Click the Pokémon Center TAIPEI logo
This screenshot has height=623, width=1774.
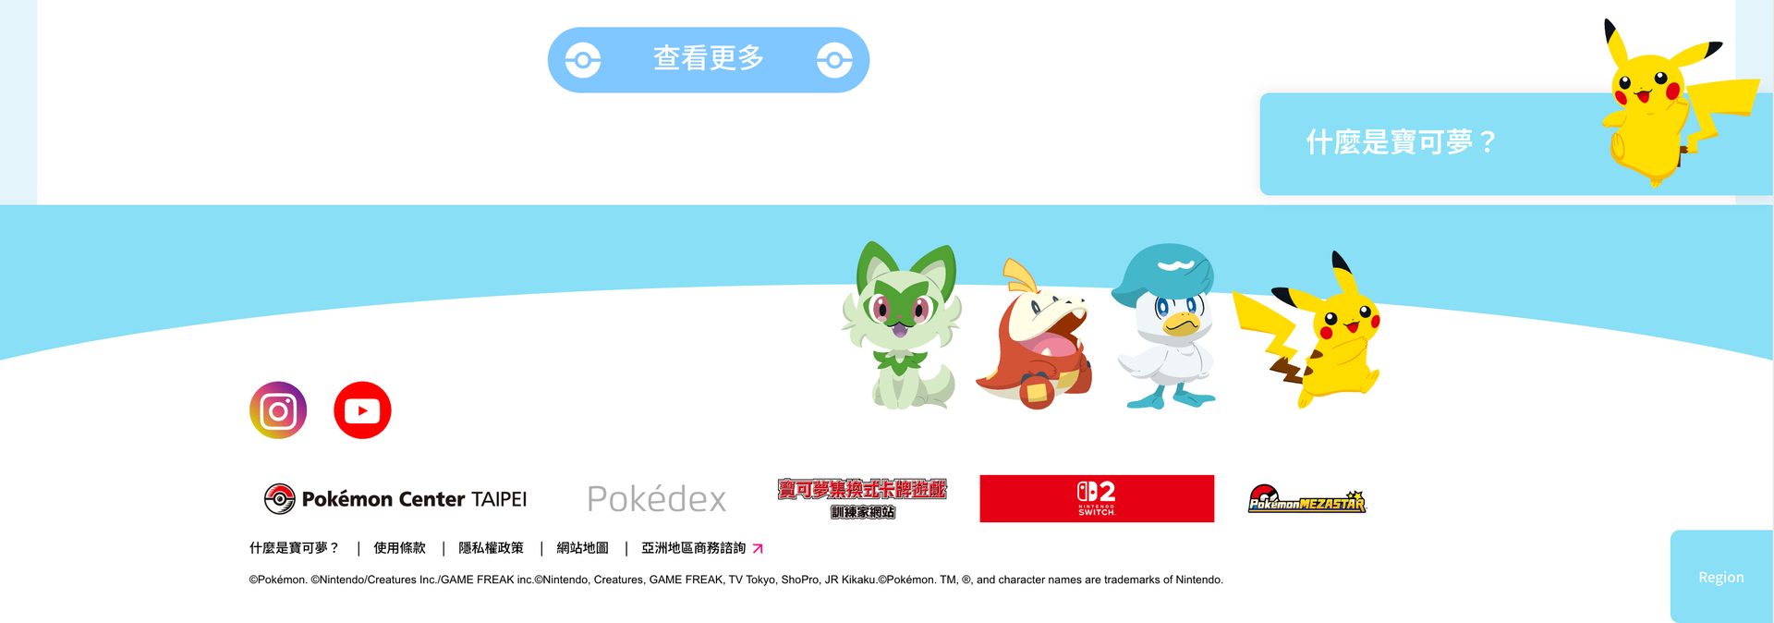pyautogui.click(x=395, y=499)
